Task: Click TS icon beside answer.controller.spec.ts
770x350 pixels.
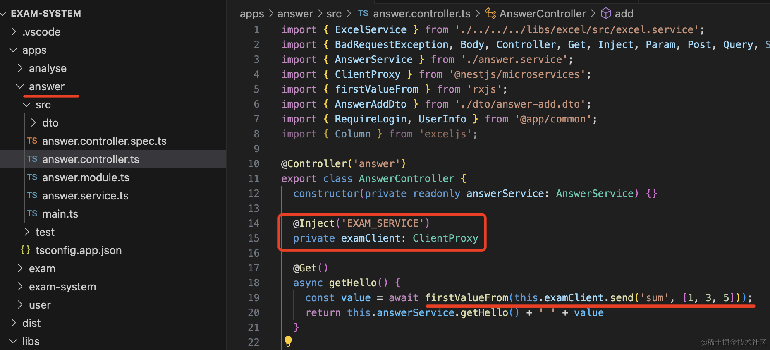Action: click(x=32, y=141)
